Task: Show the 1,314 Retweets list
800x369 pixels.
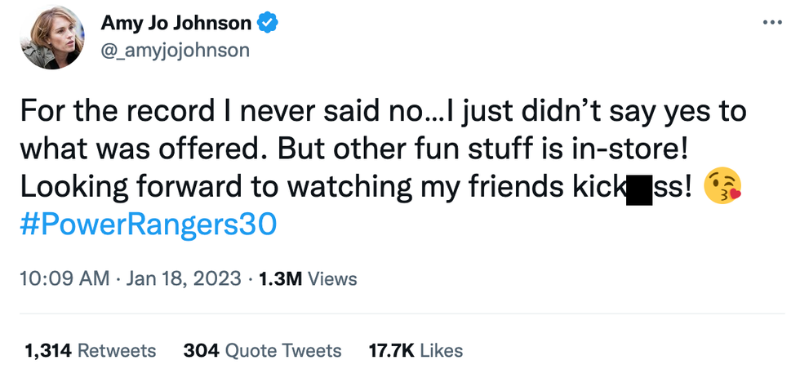Action: [90, 351]
